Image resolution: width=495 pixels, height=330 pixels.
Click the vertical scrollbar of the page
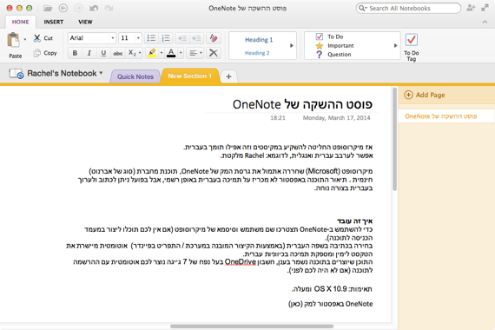(394, 139)
